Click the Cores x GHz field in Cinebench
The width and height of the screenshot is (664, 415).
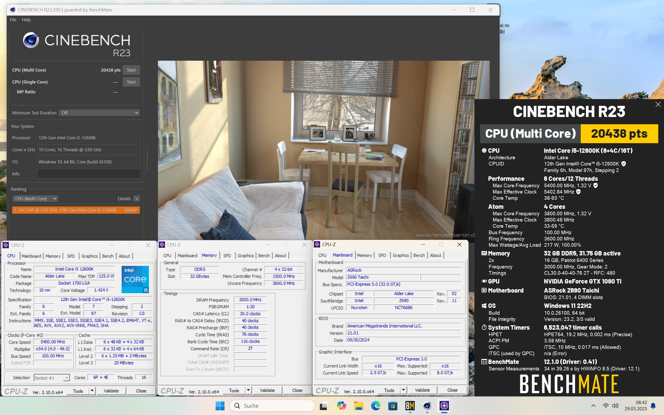[89, 150]
